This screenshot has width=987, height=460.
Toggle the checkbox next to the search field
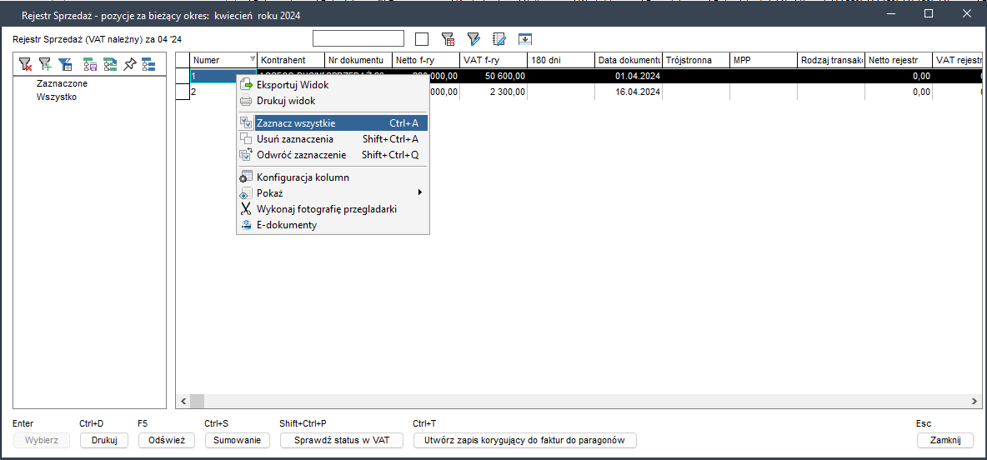(422, 39)
